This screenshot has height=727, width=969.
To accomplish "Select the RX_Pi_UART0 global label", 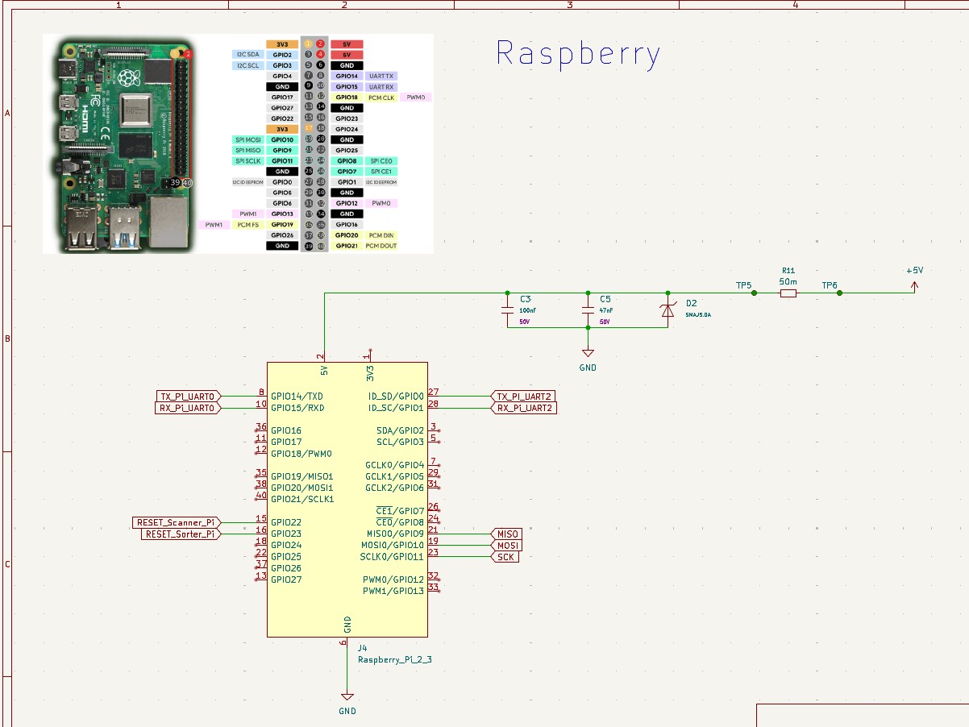I will tap(188, 408).
